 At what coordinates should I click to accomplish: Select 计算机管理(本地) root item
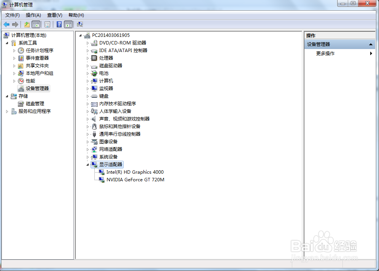29,35
